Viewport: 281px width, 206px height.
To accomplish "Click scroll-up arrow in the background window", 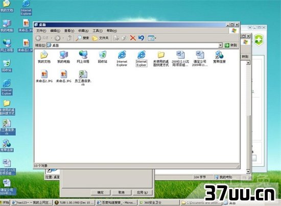I will point(248,63).
